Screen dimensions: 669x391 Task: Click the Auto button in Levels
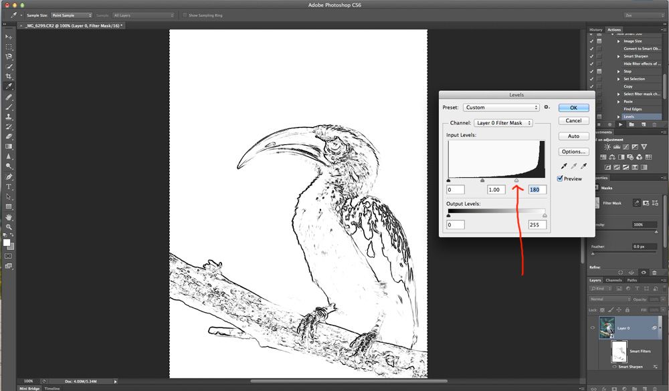point(573,136)
